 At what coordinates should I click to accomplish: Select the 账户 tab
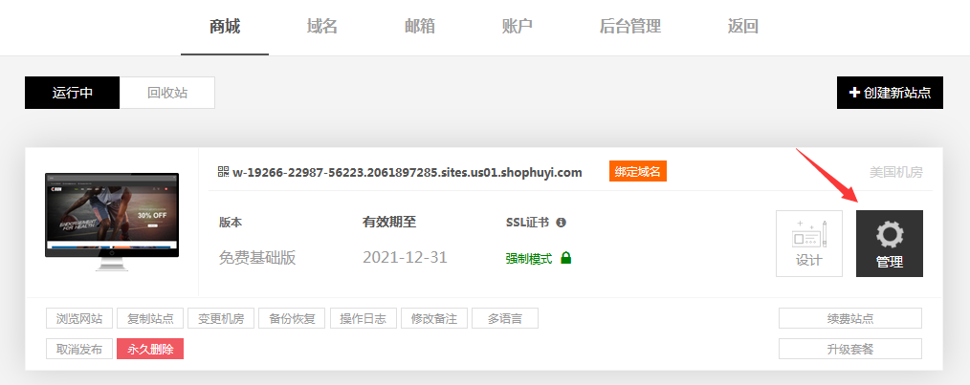(x=518, y=27)
